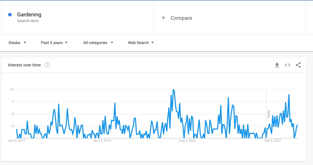Click the Interest over time heading
This screenshot has height=165, width=313.
[x=24, y=65]
